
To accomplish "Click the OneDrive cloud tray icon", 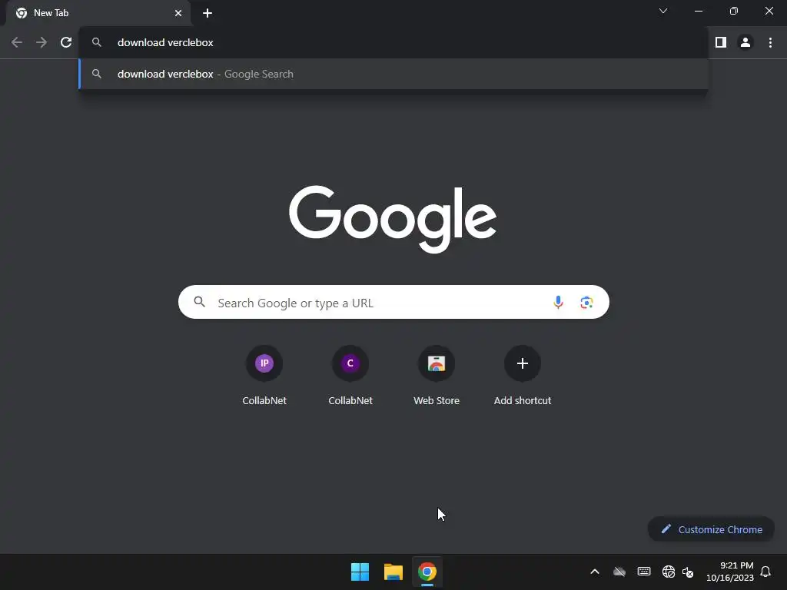I will click(x=619, y=572).
